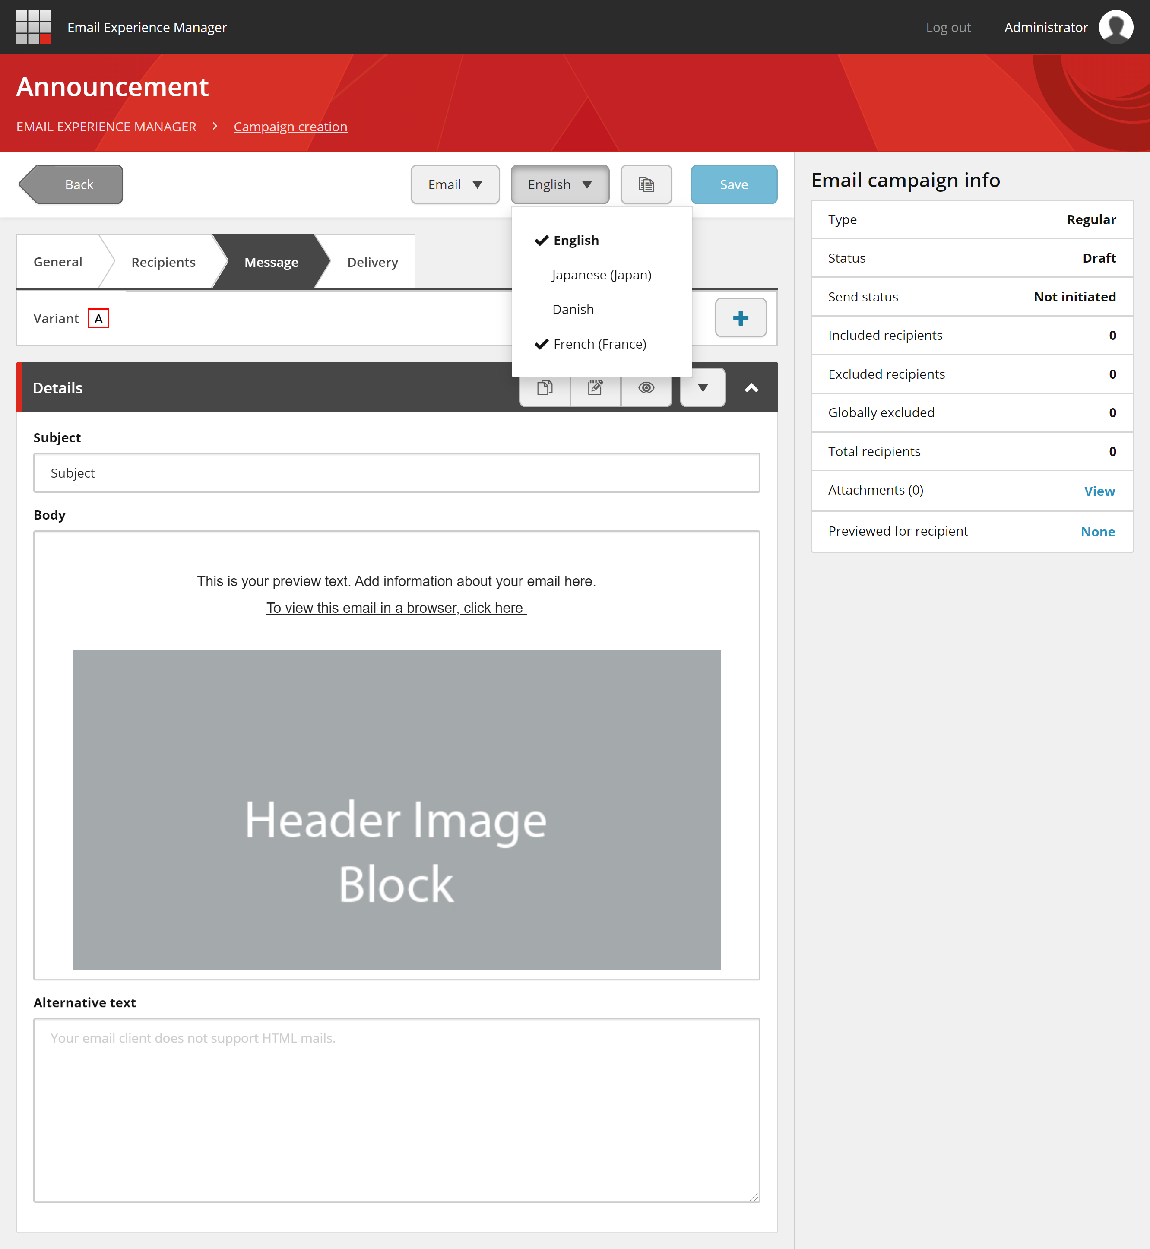This screenshot has height=1249, width=1150.
Task: Click the Total recipients row
Action: [971, 451]
